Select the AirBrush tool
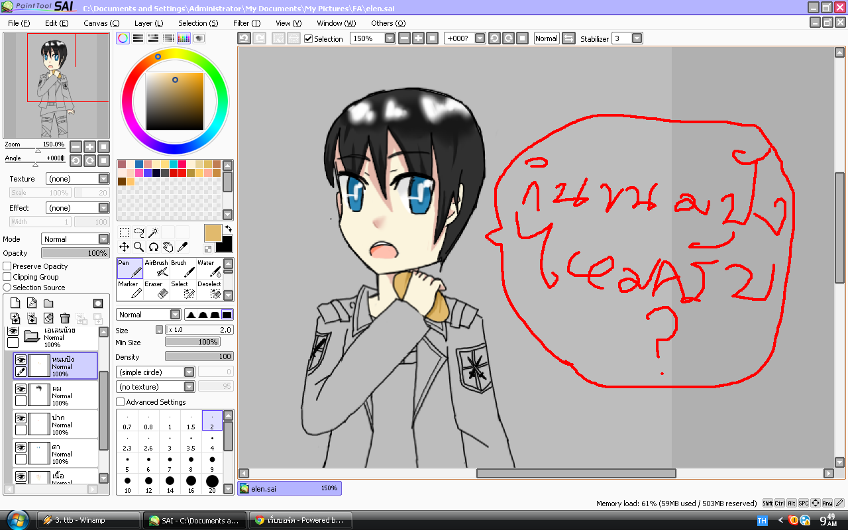Image resolution: width=848 pixels, height=530 pixels. pos(156,268)
